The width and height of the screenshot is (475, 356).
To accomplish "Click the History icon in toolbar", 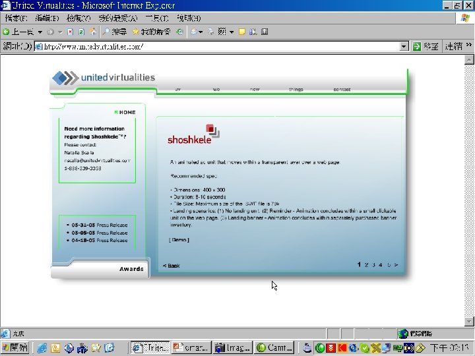I will pyautogui.click(x=179, y=32).
